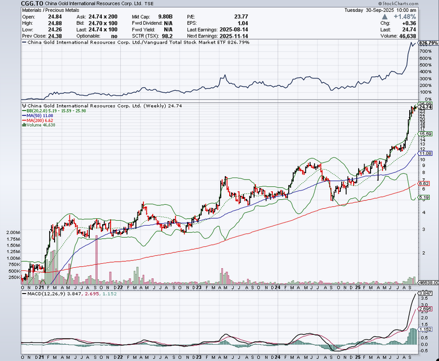Select the Materials / Precious Metals sector label
Image resolution: width=439 pixels, height=361 pixels.
click(x=51, y=10)
